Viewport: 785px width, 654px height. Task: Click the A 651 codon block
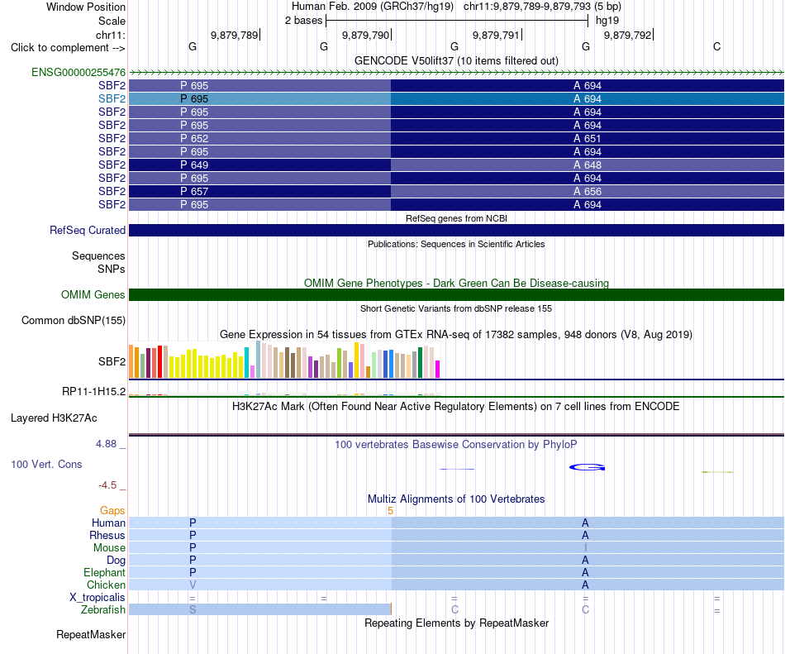[588, 138]
